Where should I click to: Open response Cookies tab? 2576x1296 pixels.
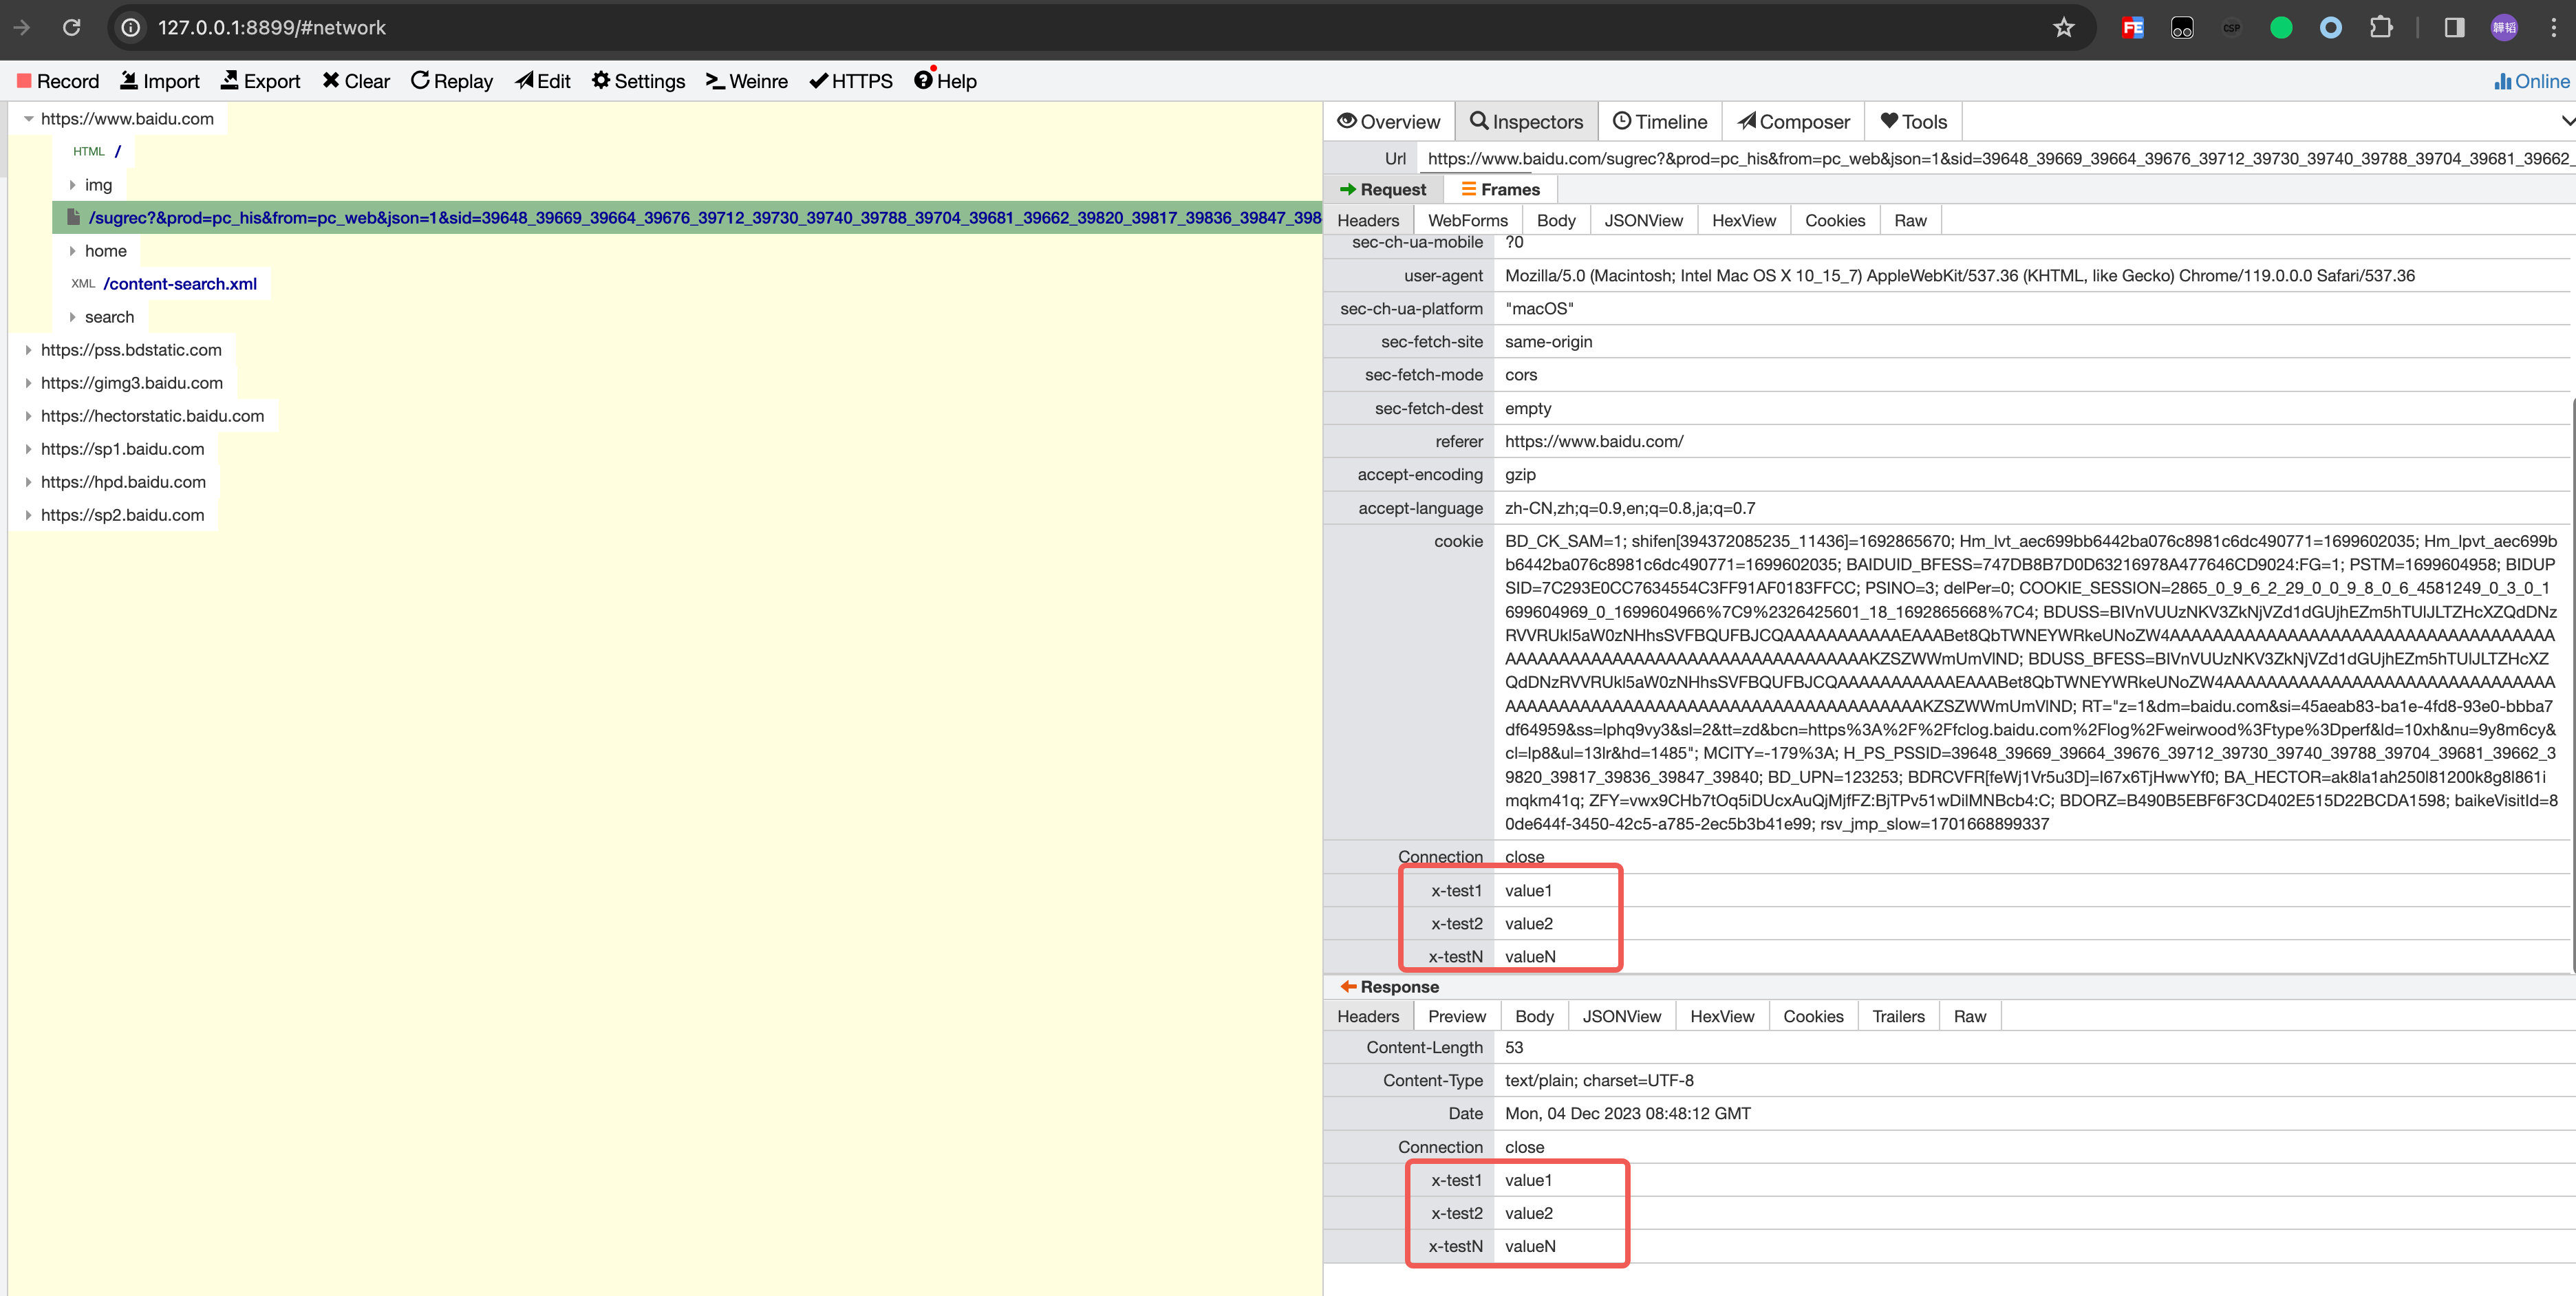[1813, 1016]
